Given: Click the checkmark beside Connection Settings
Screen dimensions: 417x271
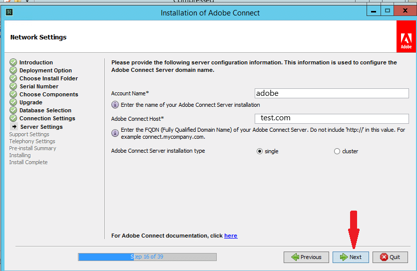Looking at the screenshot, I should pyautogui.click(x=13, y=118).
